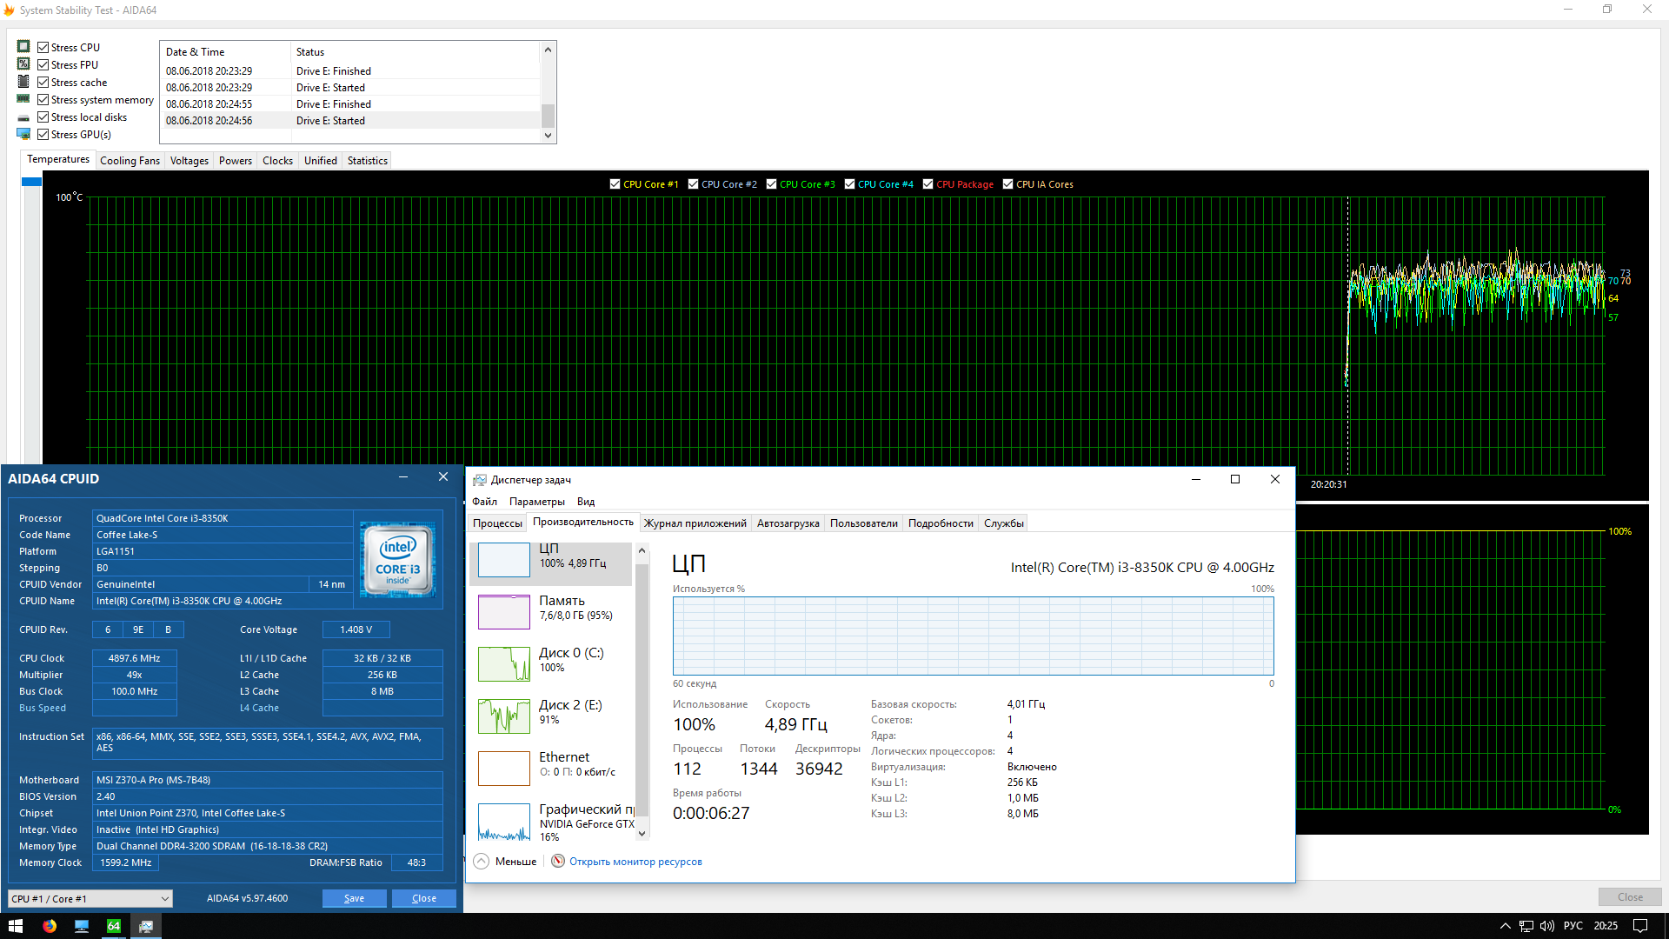Disable CPU Package graph checkbox

click(x=928, y=184)
